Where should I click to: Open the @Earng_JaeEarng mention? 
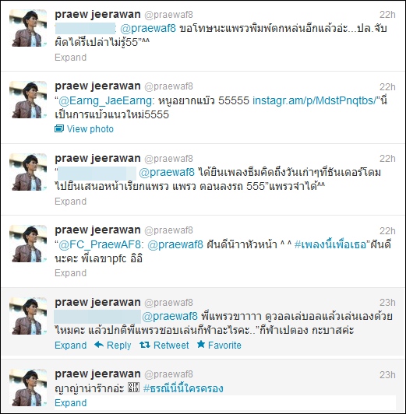click(x=105, y=101)
